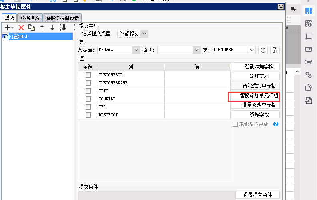317x200 pixels.
Task: Move the item down with down arrow
Action: 52,28
